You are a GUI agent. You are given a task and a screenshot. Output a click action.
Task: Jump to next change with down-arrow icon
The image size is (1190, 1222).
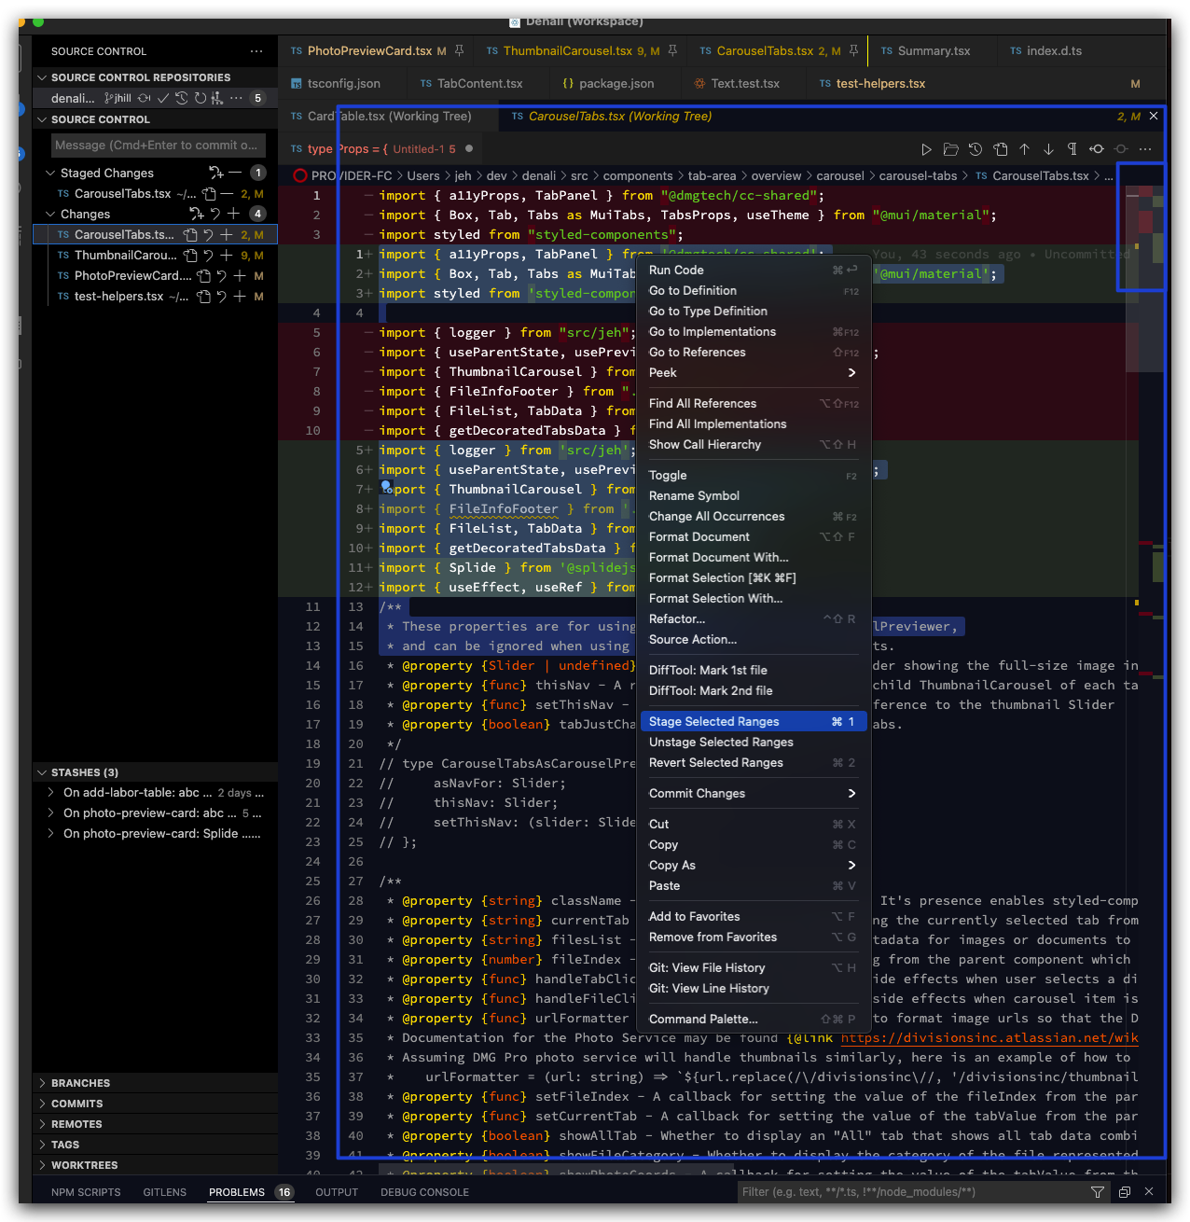coord(1048,149)
